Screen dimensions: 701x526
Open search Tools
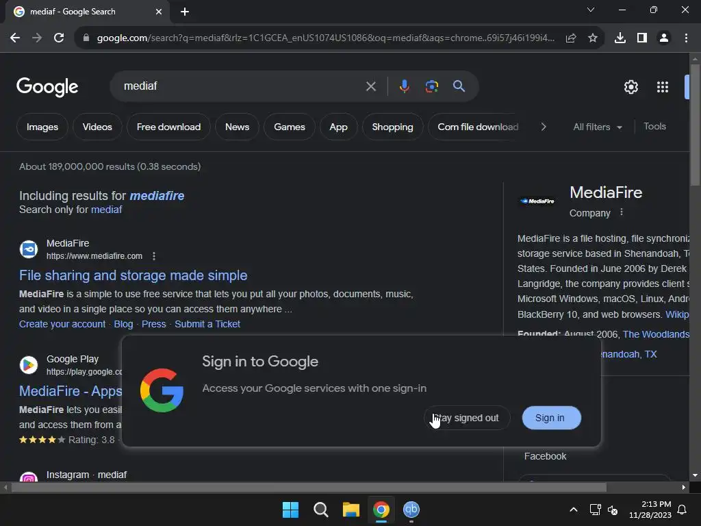(654, 127)
